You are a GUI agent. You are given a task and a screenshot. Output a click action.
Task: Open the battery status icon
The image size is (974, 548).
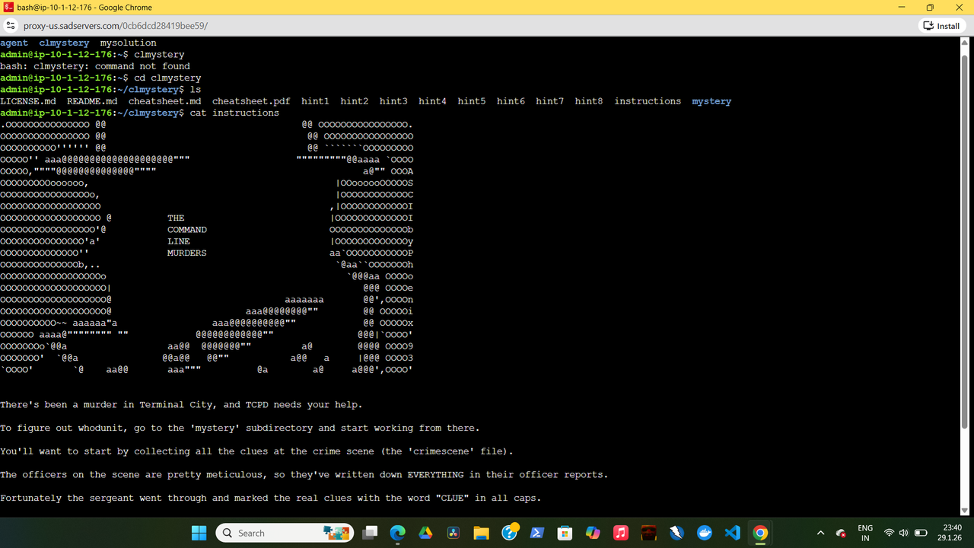pyautogui.click(x=920, y=533)
